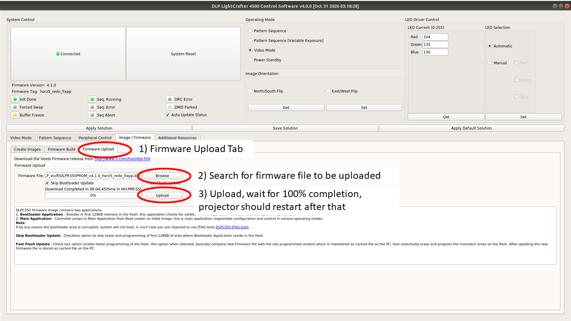The image size is (571, 321).
Task: Click Upload to flash firmware
Action: point(162,195)
